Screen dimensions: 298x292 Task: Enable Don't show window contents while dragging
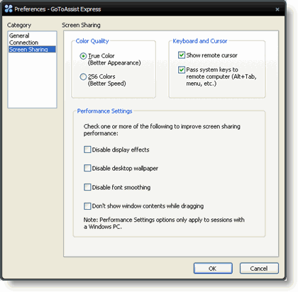pyautogui.click(x=87, y=206)
